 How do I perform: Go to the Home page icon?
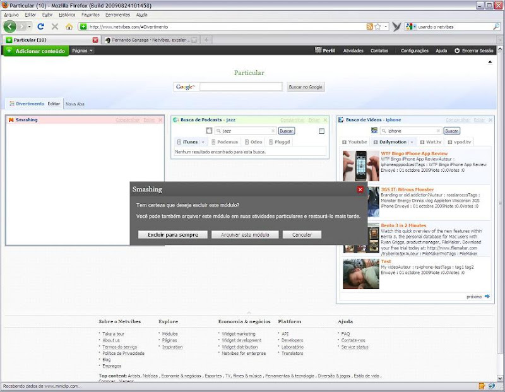click(x=69, y=27)
